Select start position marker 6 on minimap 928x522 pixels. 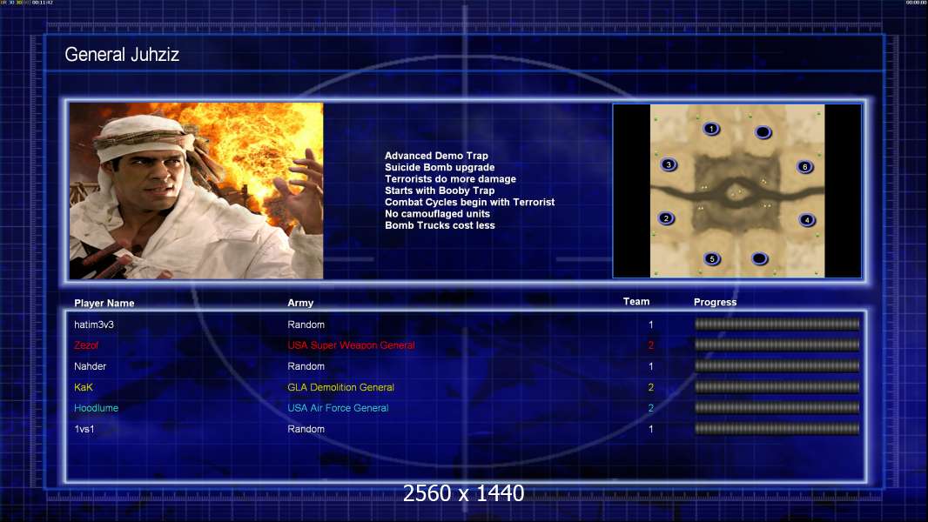(805, 167)
